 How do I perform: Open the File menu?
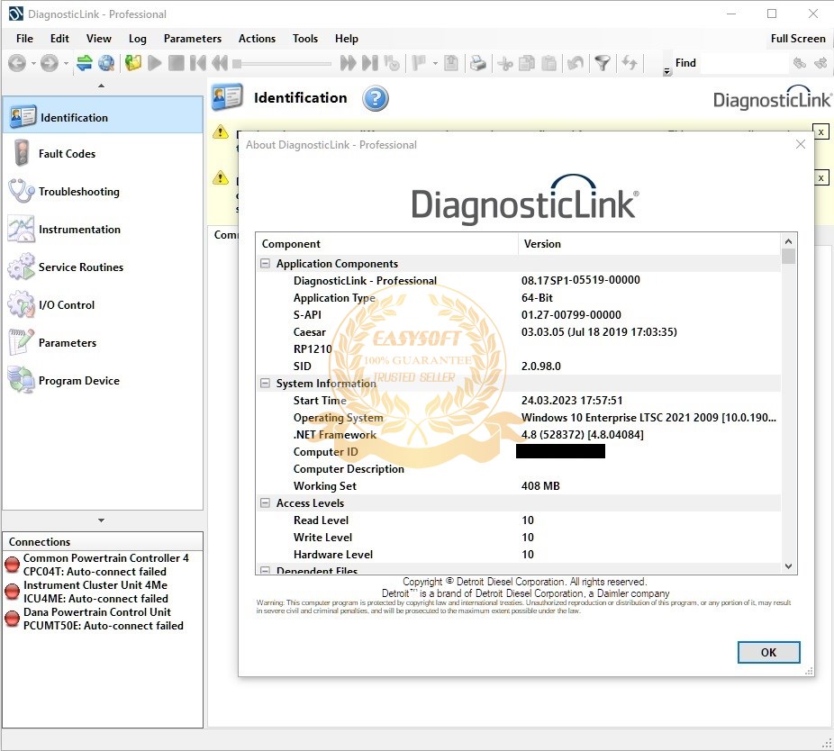[x=24, y=39]
